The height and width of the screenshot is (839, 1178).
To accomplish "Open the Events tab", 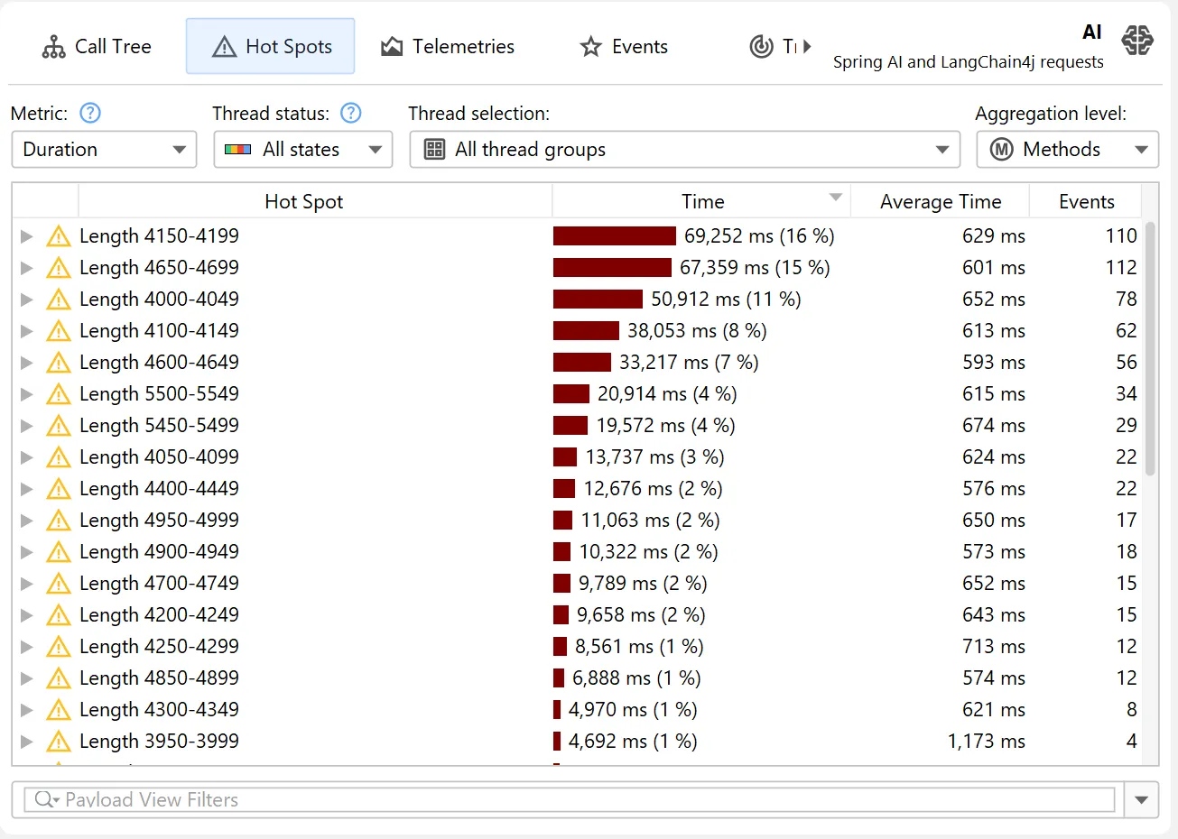I will point(624,46).
